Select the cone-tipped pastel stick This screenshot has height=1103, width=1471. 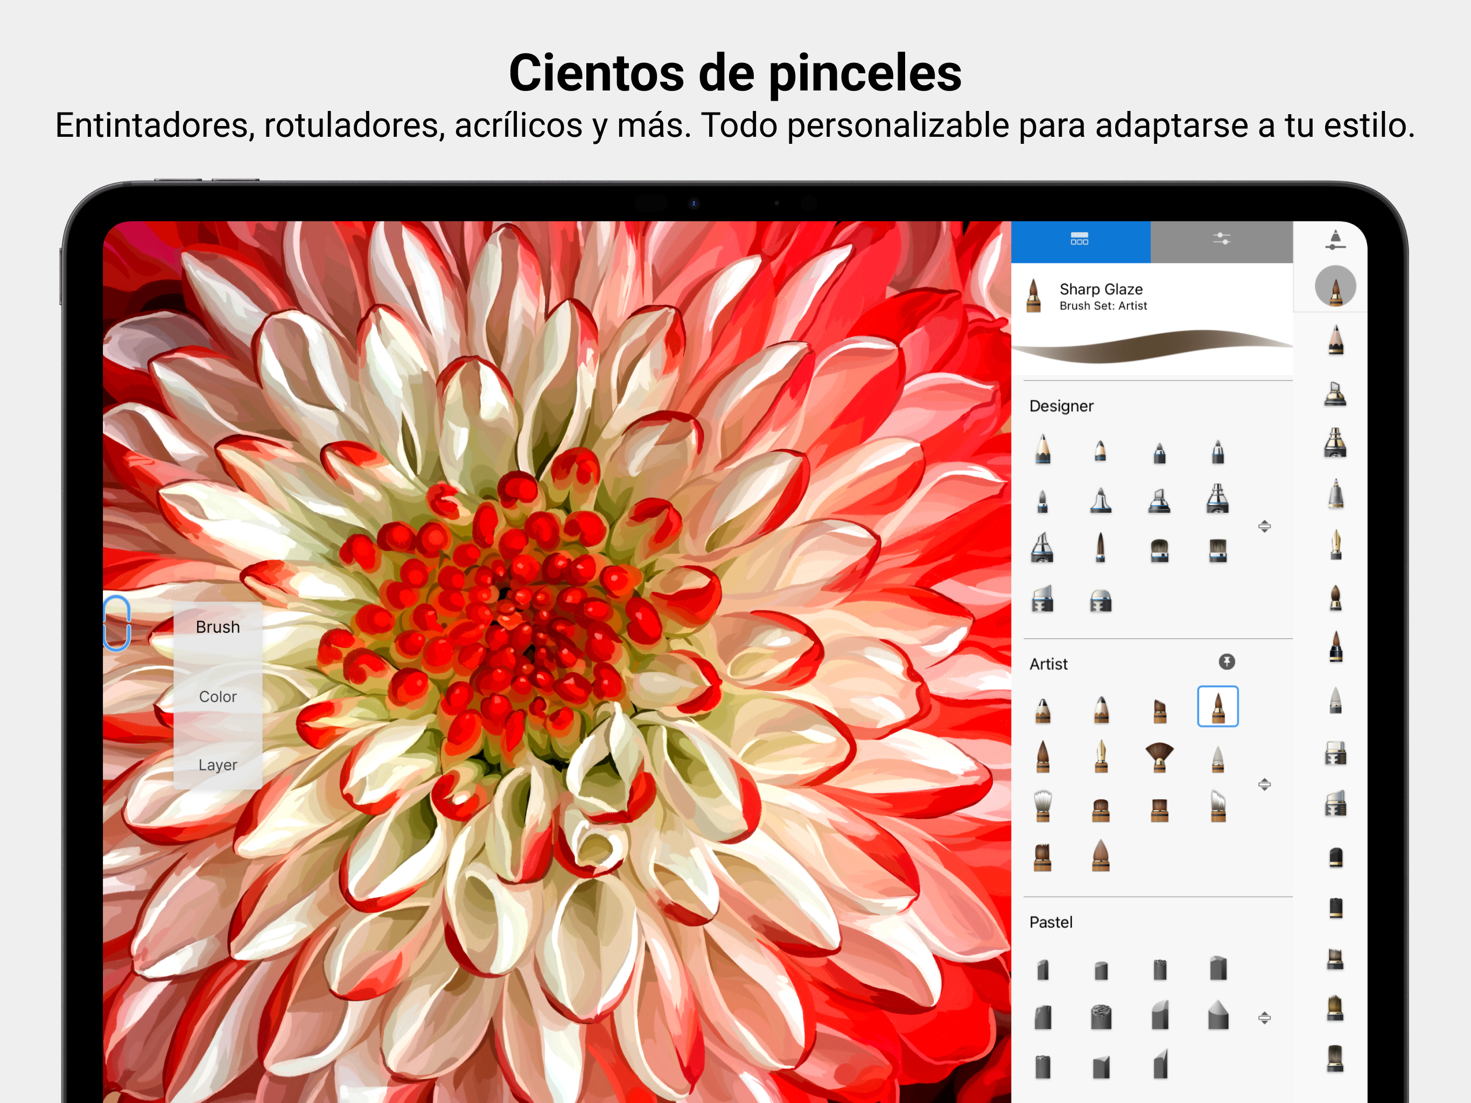[1217, 1015]
